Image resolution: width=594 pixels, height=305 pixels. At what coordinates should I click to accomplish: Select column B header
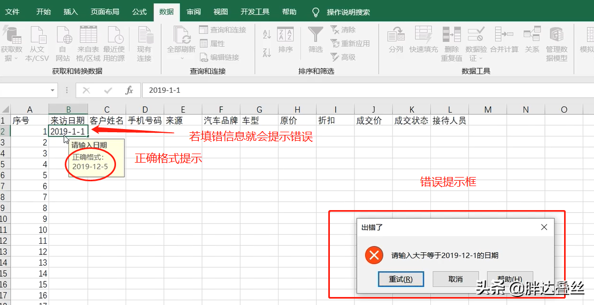tap(68, 110)
